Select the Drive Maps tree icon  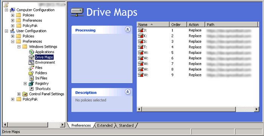point(31,57)
